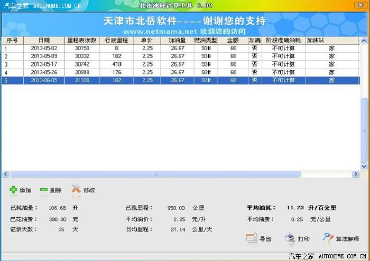The width and height of the screenshot is (370, 261).
Task: Click the 燃油类型 column header
Action: point(205,40)
